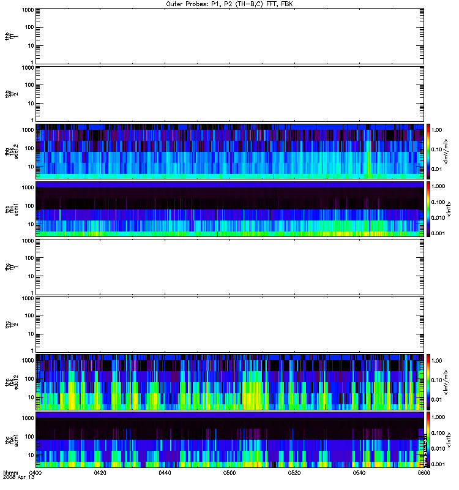This screenshot has width=459, height=490.
Task: Click the 'thc fbk scm1' spectrogram panel
Action: 229,440
